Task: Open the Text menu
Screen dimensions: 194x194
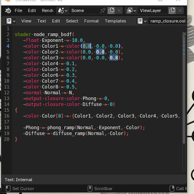Action: [42, 21]
